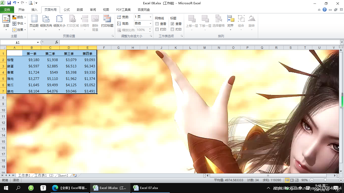Open the Name Box dropdown arrow
This screenshot has height=193, width=344.
(38, 42)
